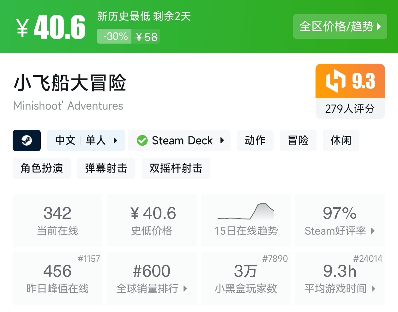Screen dimensions: 398x312
Task: Click the -30% discount badge
Action: pyautogui.click(x=114, y=36)
